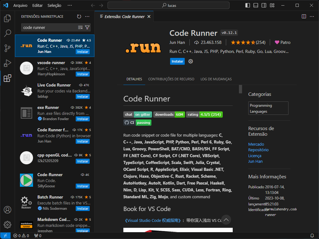Open the gear beside the Instalar button
This screenshot has width=319, height=239.
tap(190, 61)
